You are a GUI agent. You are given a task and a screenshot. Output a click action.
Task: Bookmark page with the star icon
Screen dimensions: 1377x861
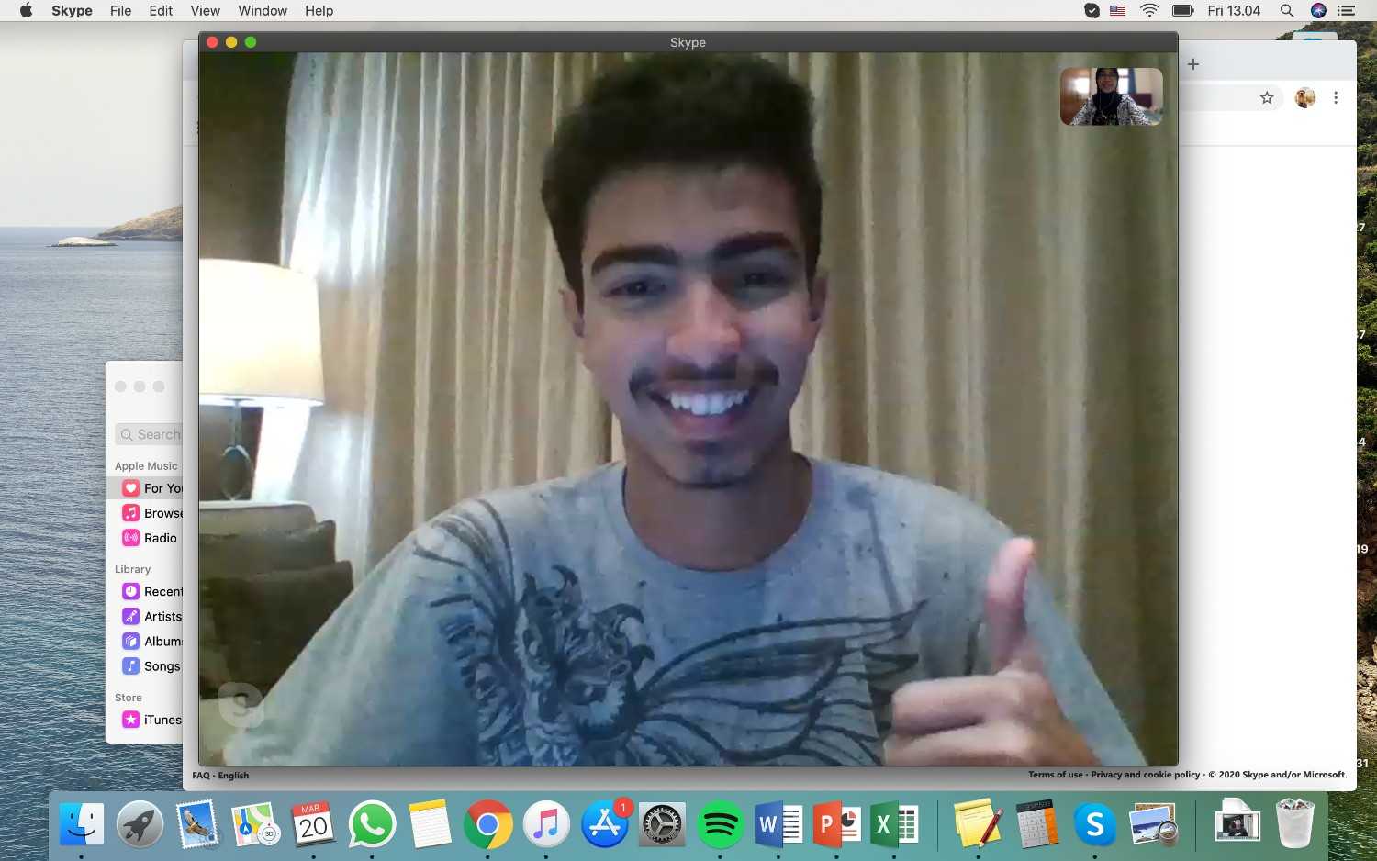[x=1267, y=97]
